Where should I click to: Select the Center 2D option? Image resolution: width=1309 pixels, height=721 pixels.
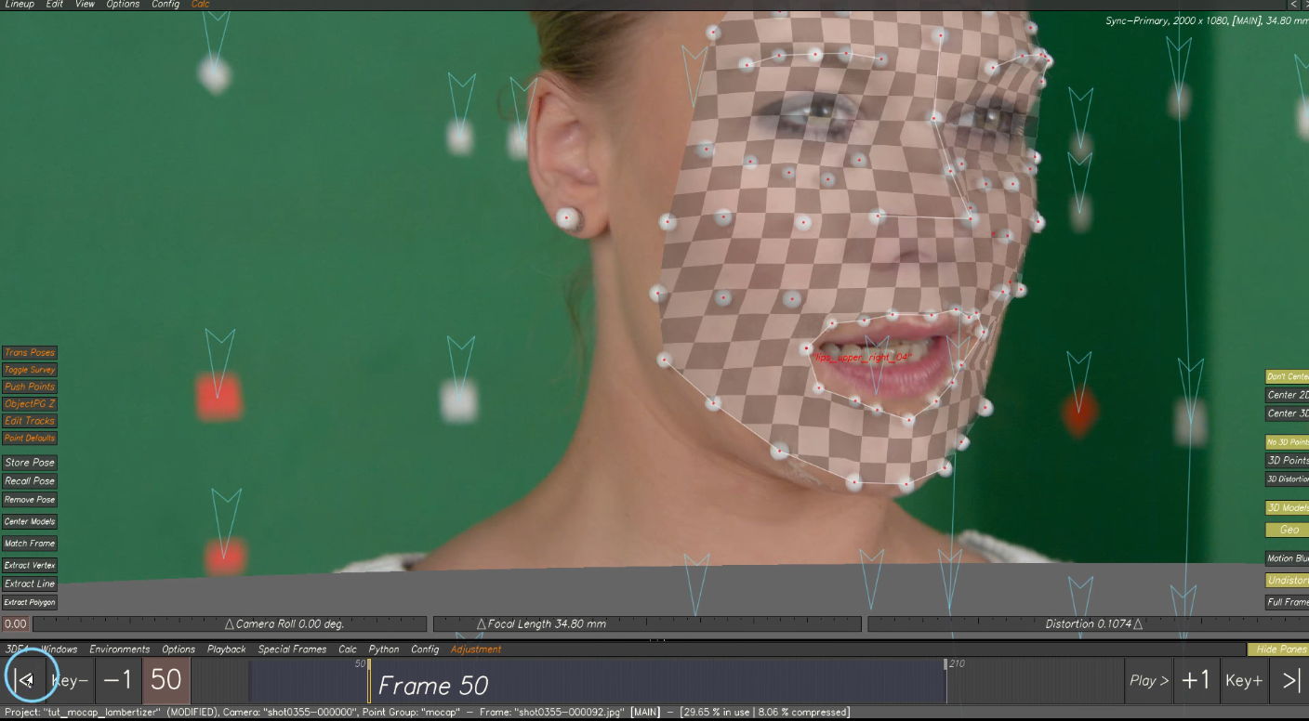click(x=1288, y=396)
